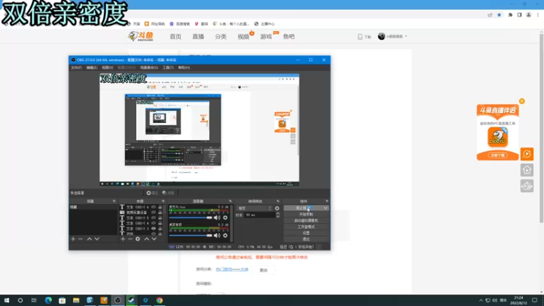Viewport: 544px width, 306px height.
Task: Open Chrome side panel icon
Action: (x=520, y=15)
